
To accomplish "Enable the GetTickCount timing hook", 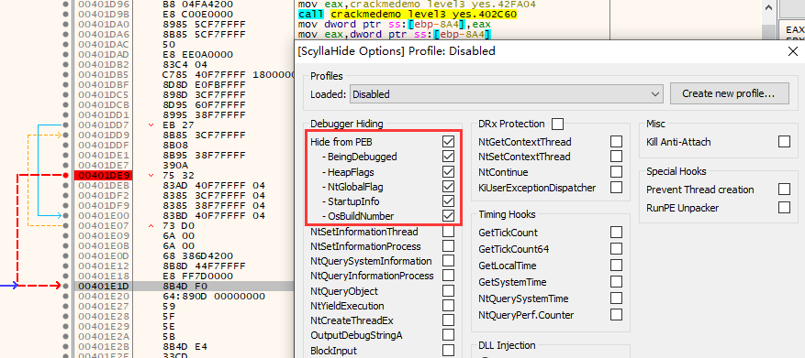I will [616, 233].
